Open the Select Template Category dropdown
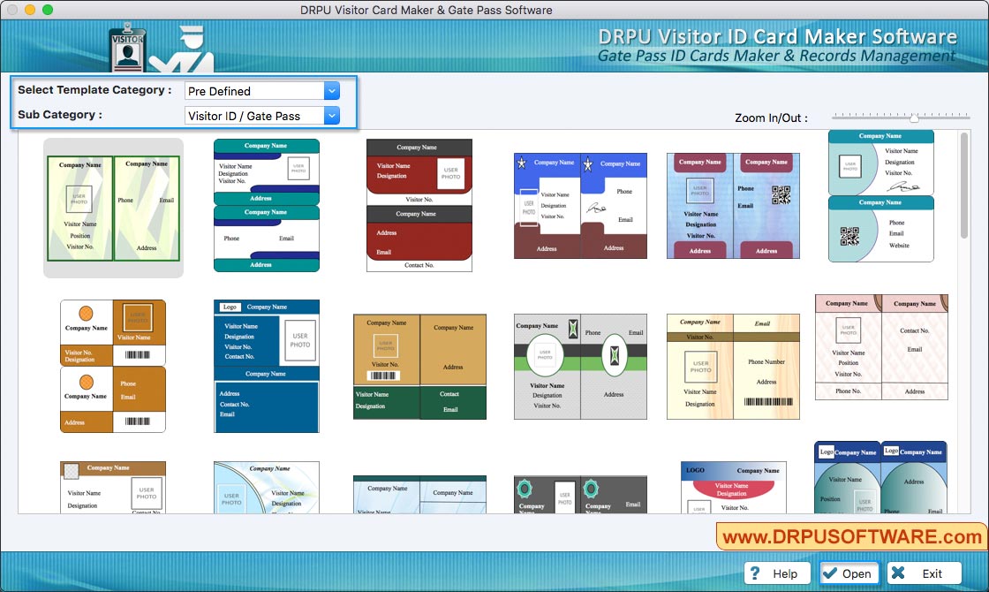The image size is (989, 592). (x=331, y=90)
